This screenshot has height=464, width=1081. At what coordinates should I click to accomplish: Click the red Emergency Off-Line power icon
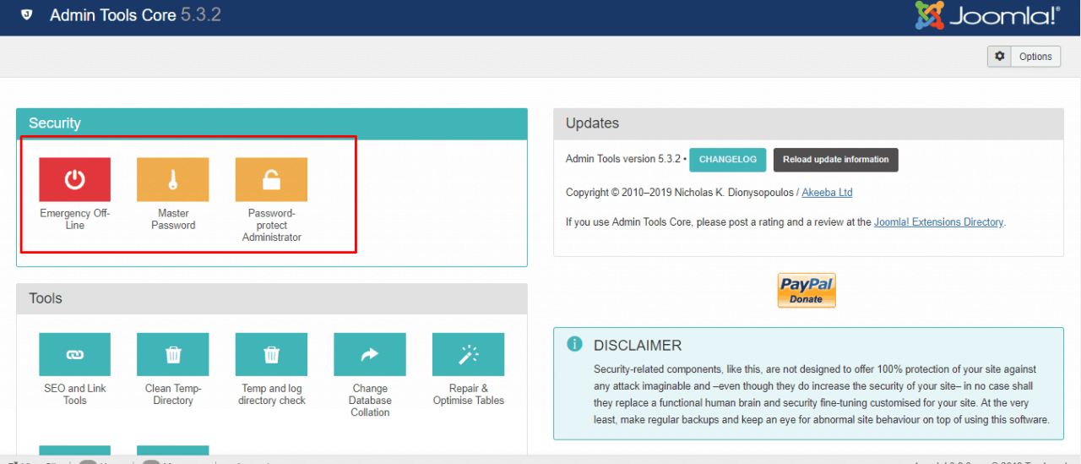(x=74, y=179)
